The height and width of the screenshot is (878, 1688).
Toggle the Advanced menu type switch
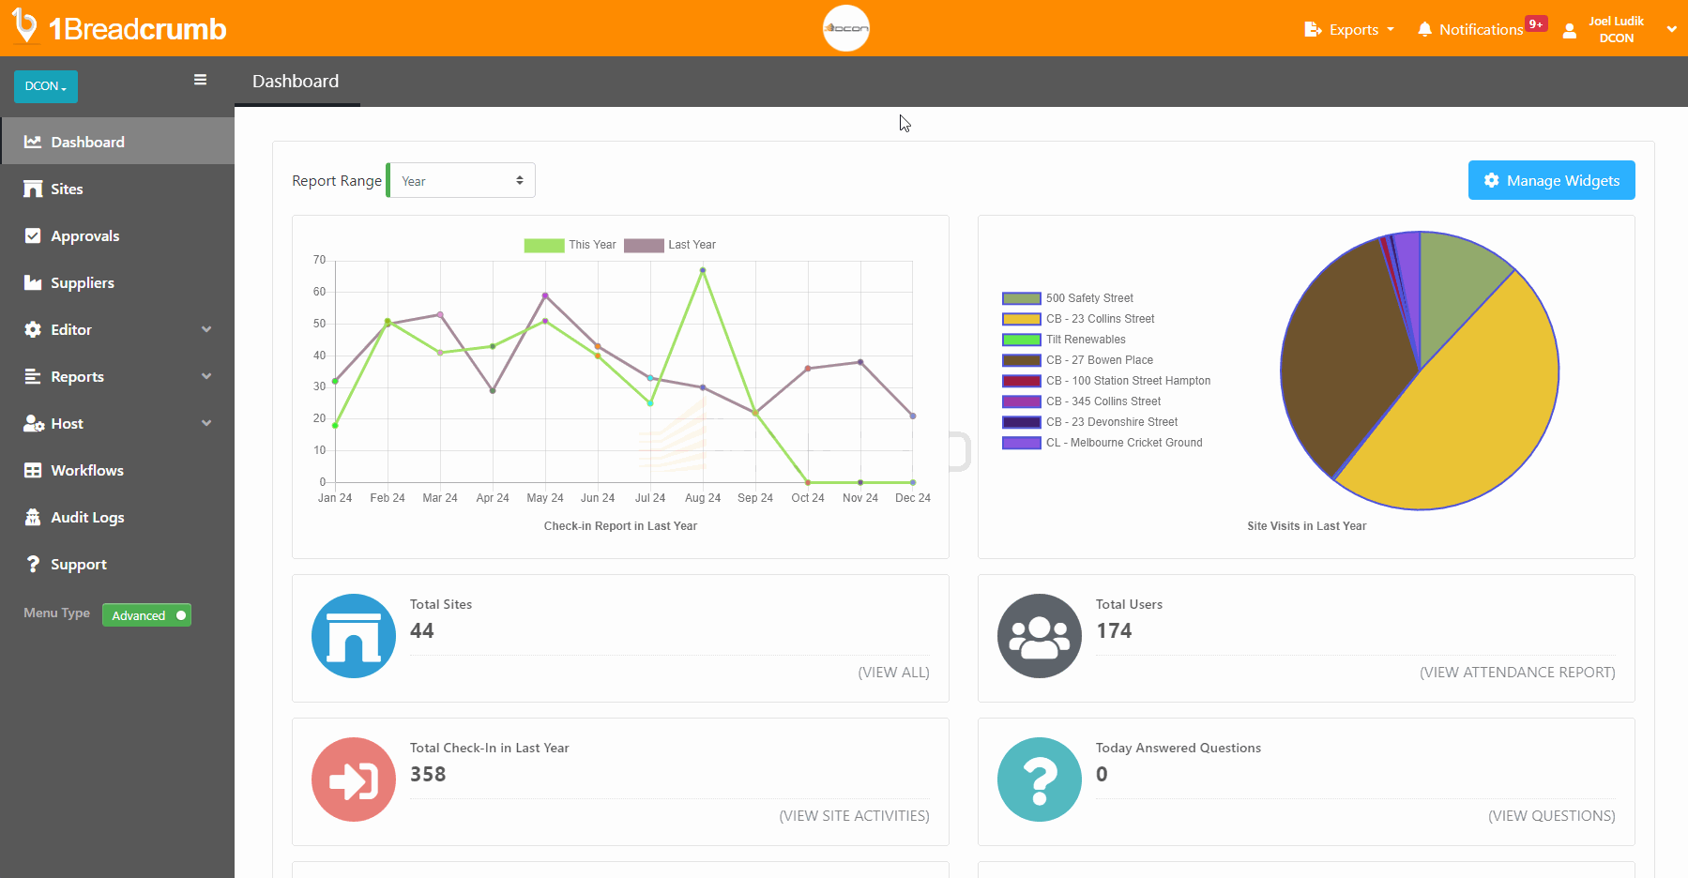click(x=146, y=615)
